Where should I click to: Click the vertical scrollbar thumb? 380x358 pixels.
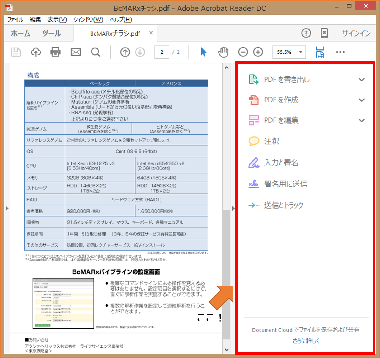(227, 274)
